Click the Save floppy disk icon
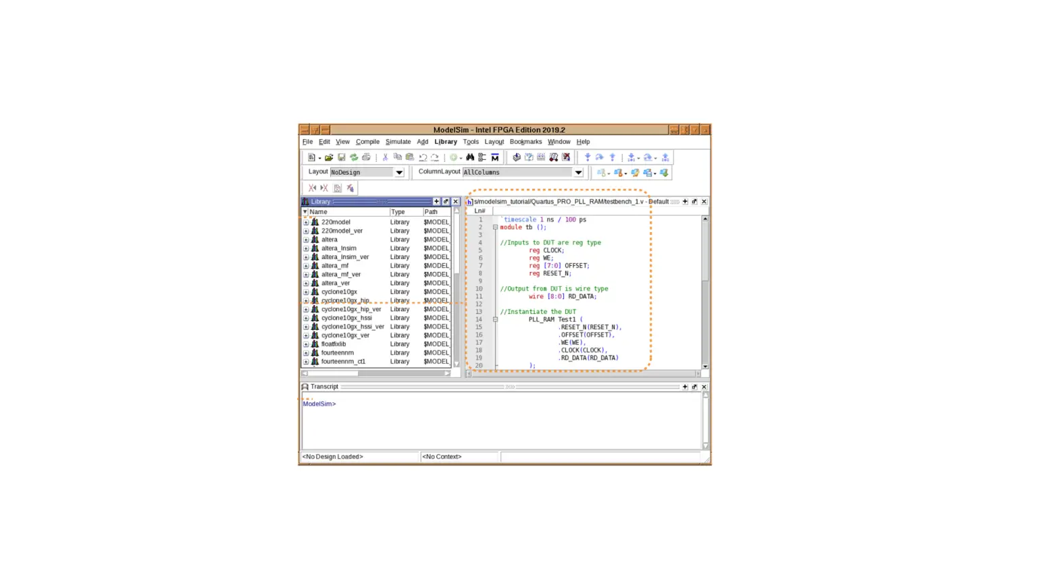Screen dimensions: 1059x583 [341, 157]
